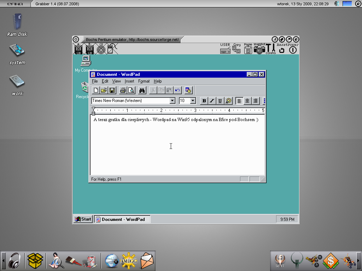362x271 pixels.
Task: Click the Open file toolbar icon
Action: pos(104,90)
